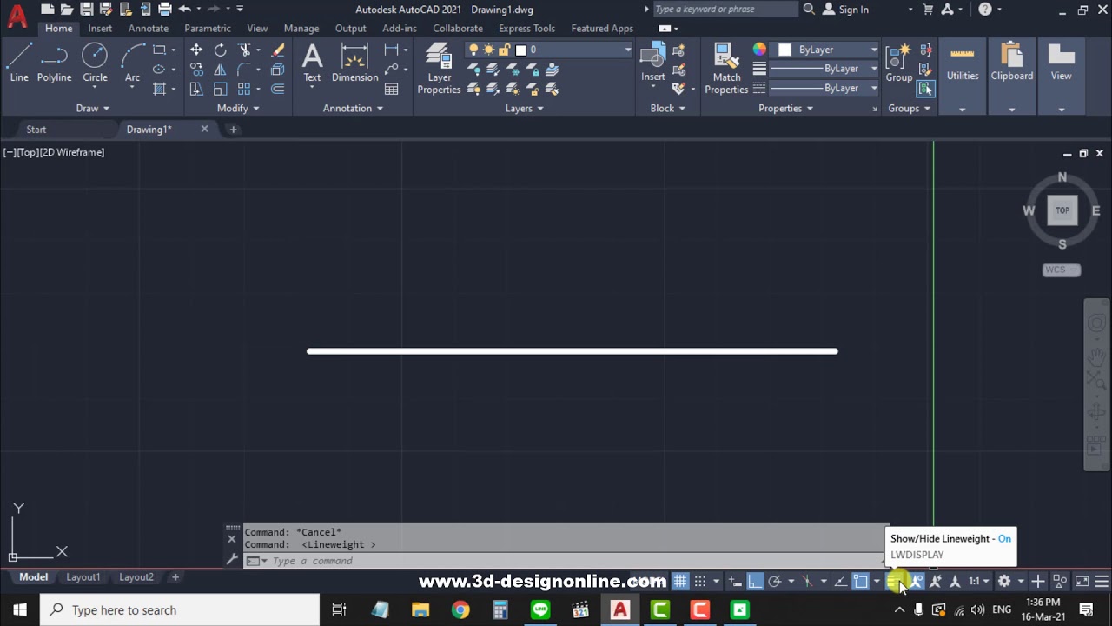Toggle polar tracking in status bar
This screenshot has height=626, width=1112.
[775, 581]
